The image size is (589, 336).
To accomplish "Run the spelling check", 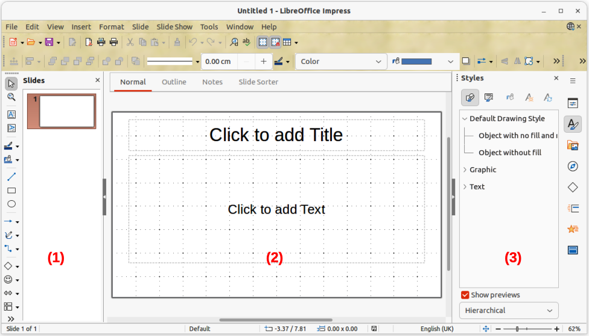I will pyautogui.click(x=246, y=42).
